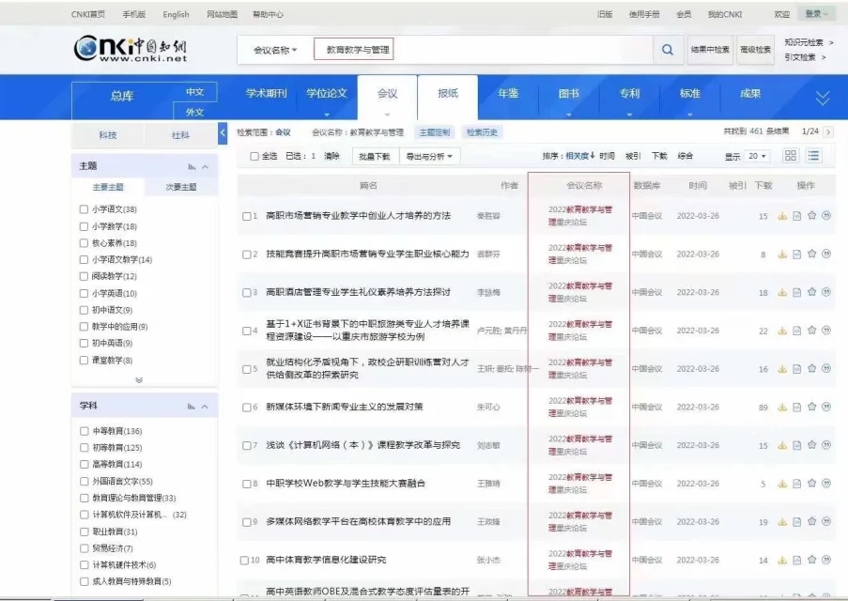Image resolution: width=848 pixels, height=601 pixels.
Task: Switch to list view icon
Action: click(813, 156)
